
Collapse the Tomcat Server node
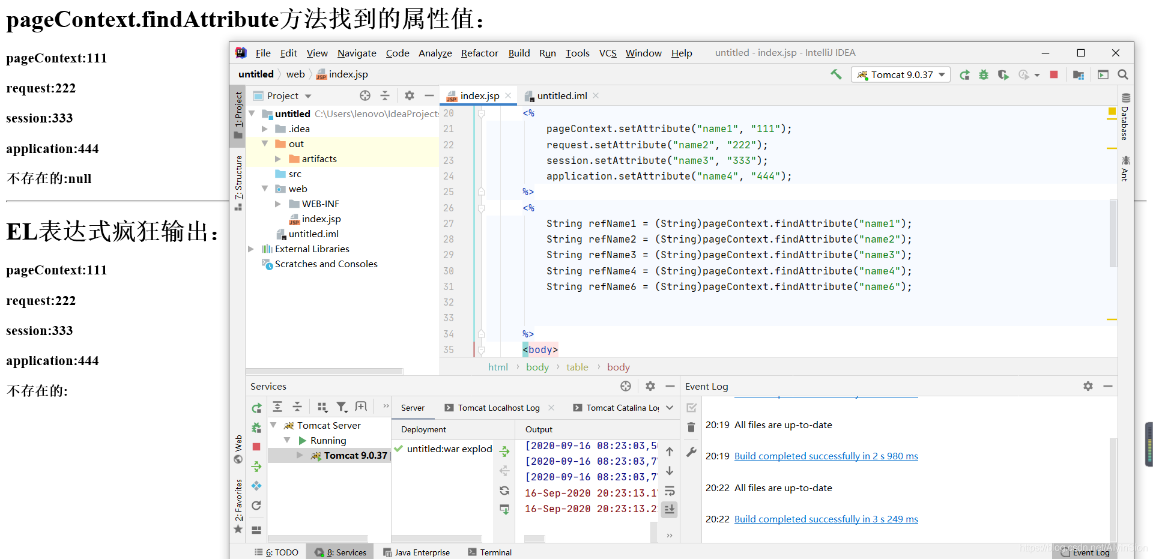(273, 425)
